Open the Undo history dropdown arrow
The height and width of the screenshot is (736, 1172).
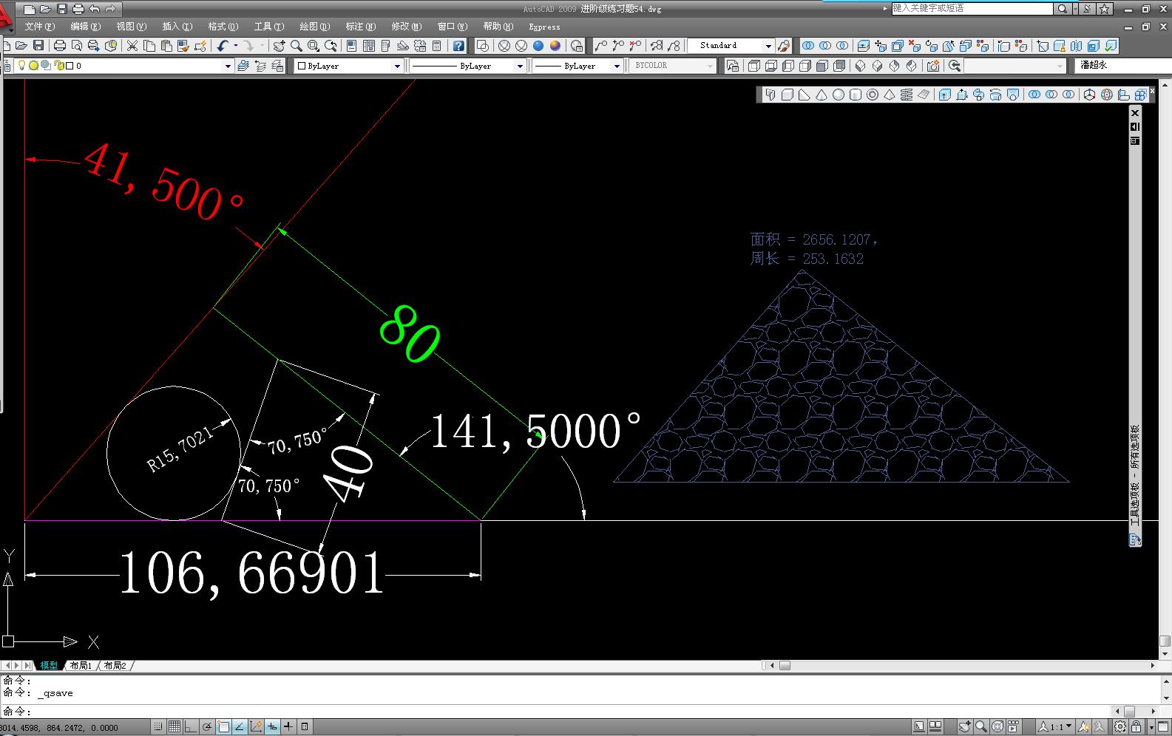tap(235, 46)
